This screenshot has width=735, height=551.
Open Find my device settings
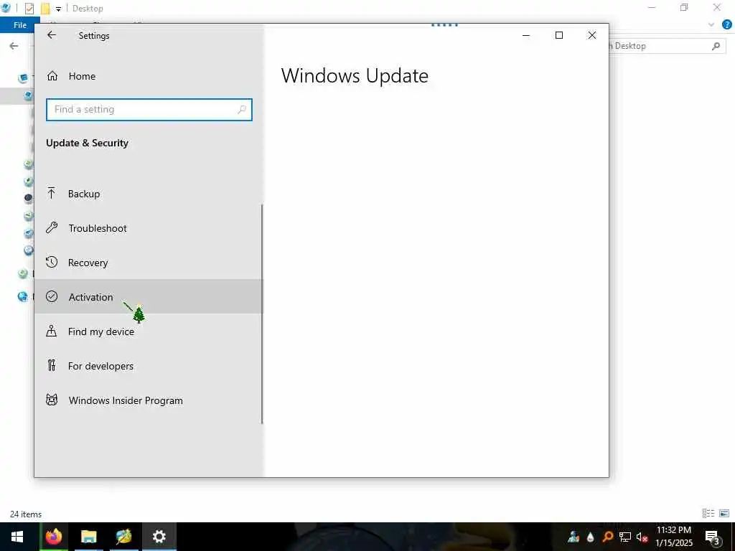point(148,331)
